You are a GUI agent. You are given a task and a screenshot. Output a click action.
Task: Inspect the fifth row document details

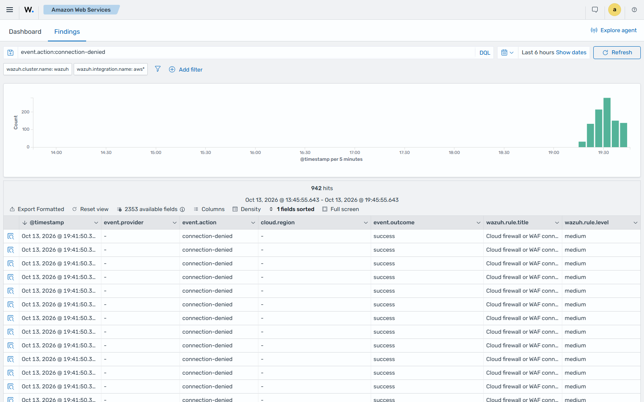click(x=11, y=291)
